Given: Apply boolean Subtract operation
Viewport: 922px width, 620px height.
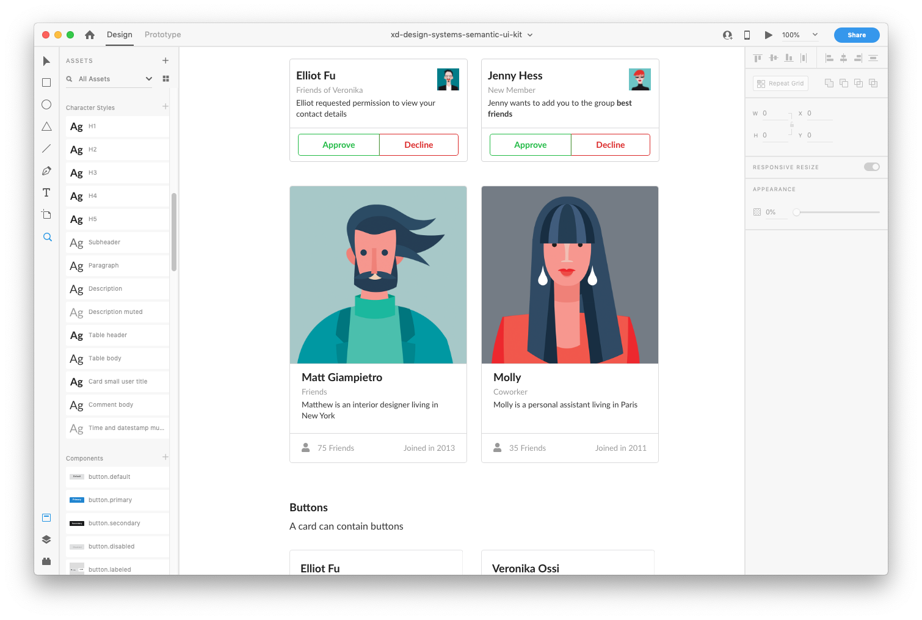Looking at the screenshot, I should 844,83.
